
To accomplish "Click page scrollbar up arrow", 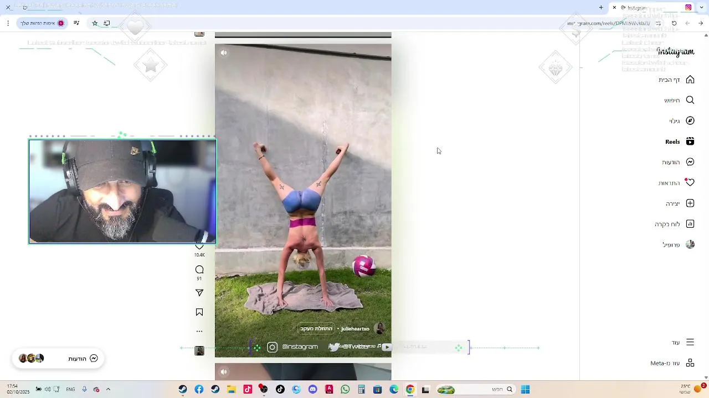I will (x=706, y=35).
